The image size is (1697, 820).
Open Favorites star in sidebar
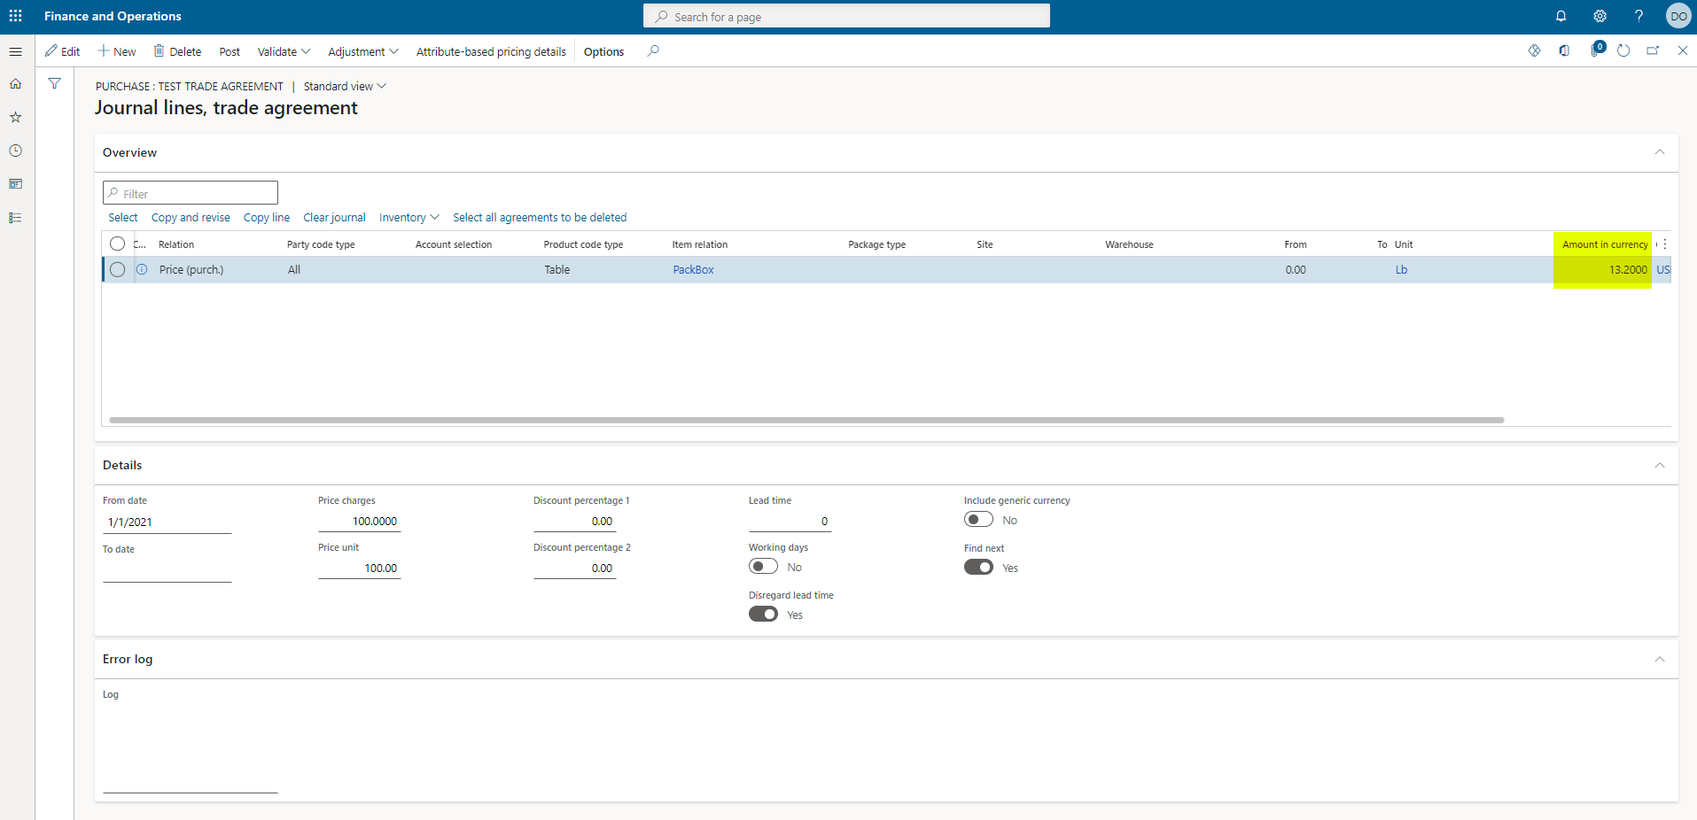pos(15,117)
